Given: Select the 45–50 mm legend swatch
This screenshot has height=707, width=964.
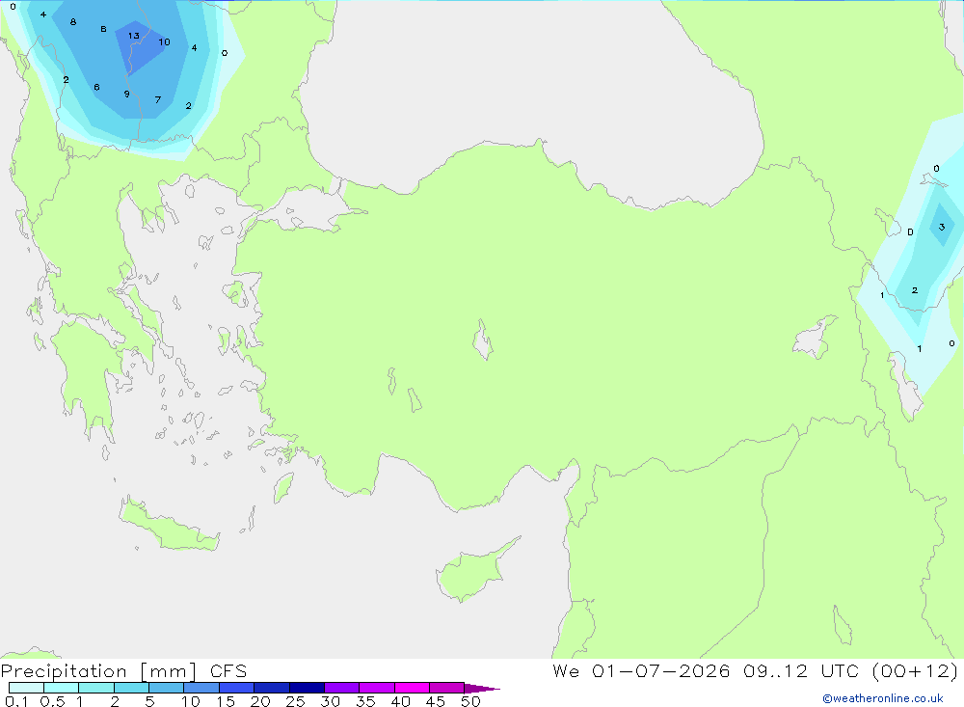Looking at the screenshot, I should [x=446, y=688].
